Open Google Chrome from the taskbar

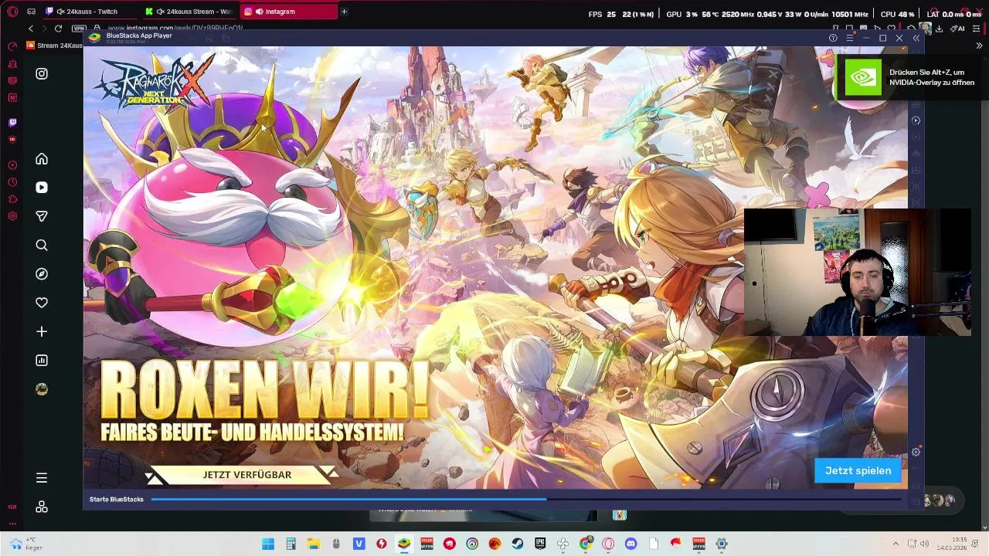586,544
